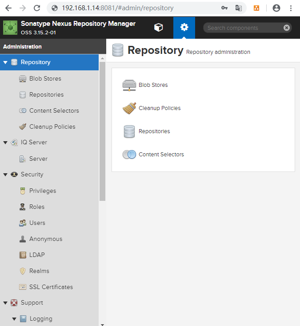Image resolution: width=300 pixels, height=326 pixels.
Task: Click the browser back arrow
Action: [8, 8]
